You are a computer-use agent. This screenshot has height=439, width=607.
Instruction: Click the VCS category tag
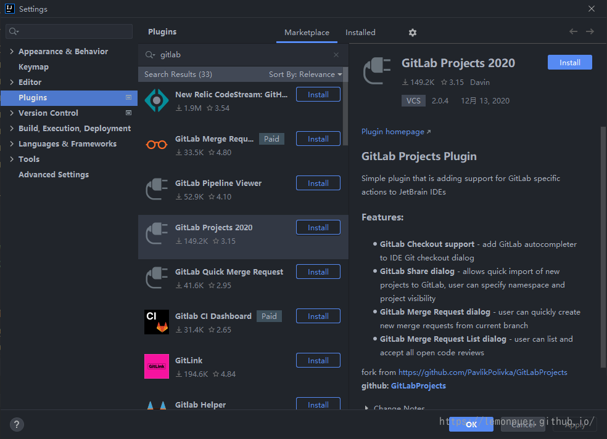(413, 101)
